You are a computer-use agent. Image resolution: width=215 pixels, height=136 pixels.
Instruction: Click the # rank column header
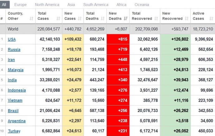[2, 19]
